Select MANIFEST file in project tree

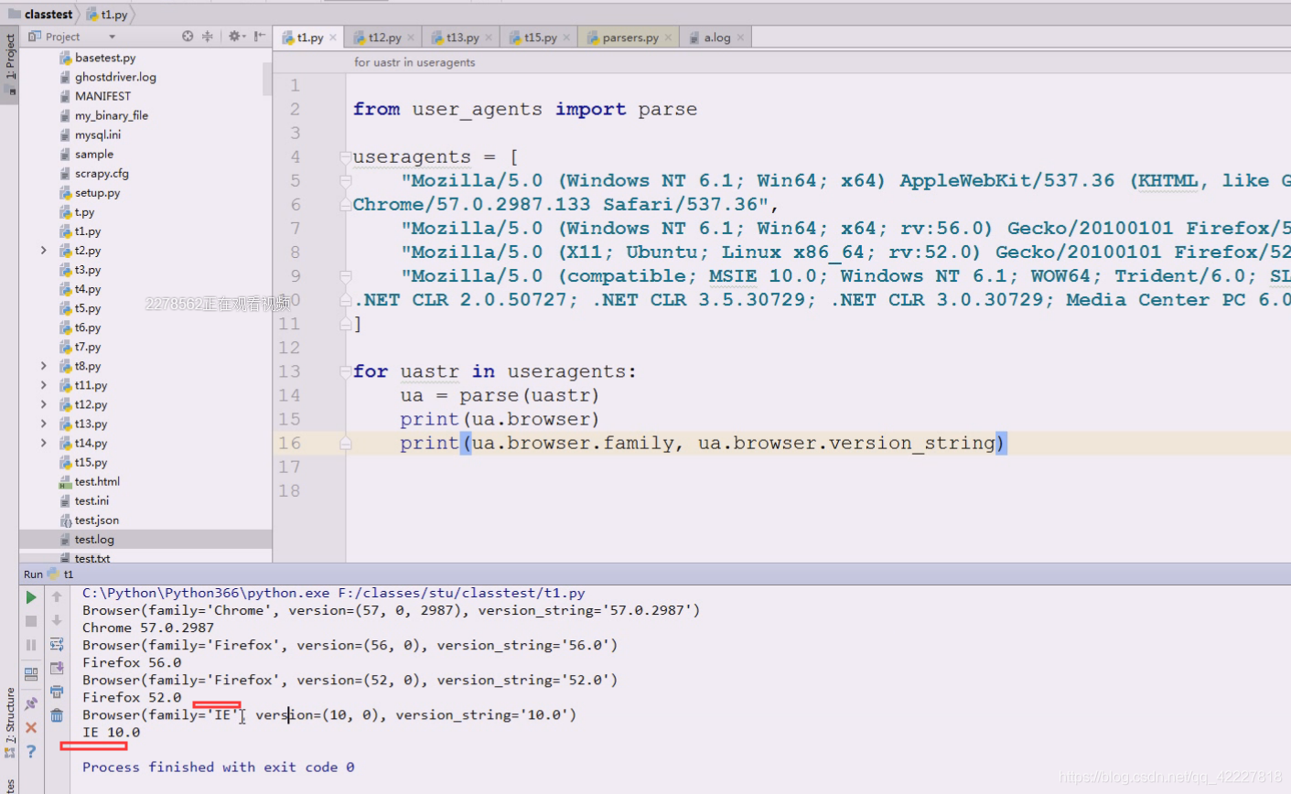102,96
